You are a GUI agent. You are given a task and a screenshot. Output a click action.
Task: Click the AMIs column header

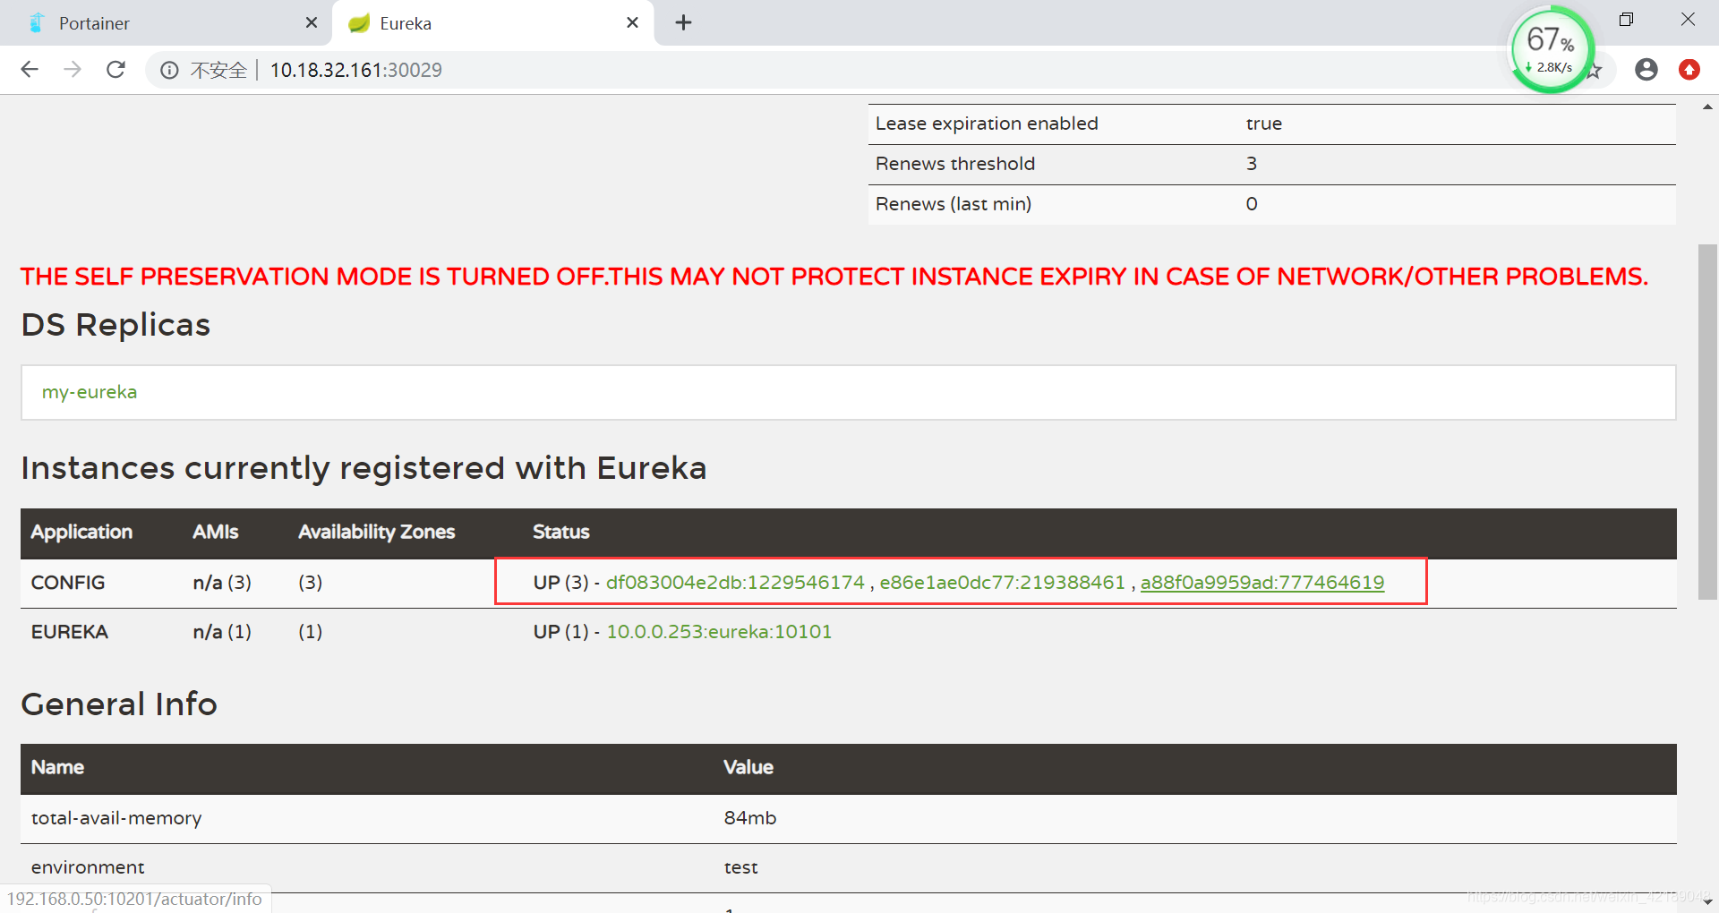pyautogui.click(x=215, y=532)
